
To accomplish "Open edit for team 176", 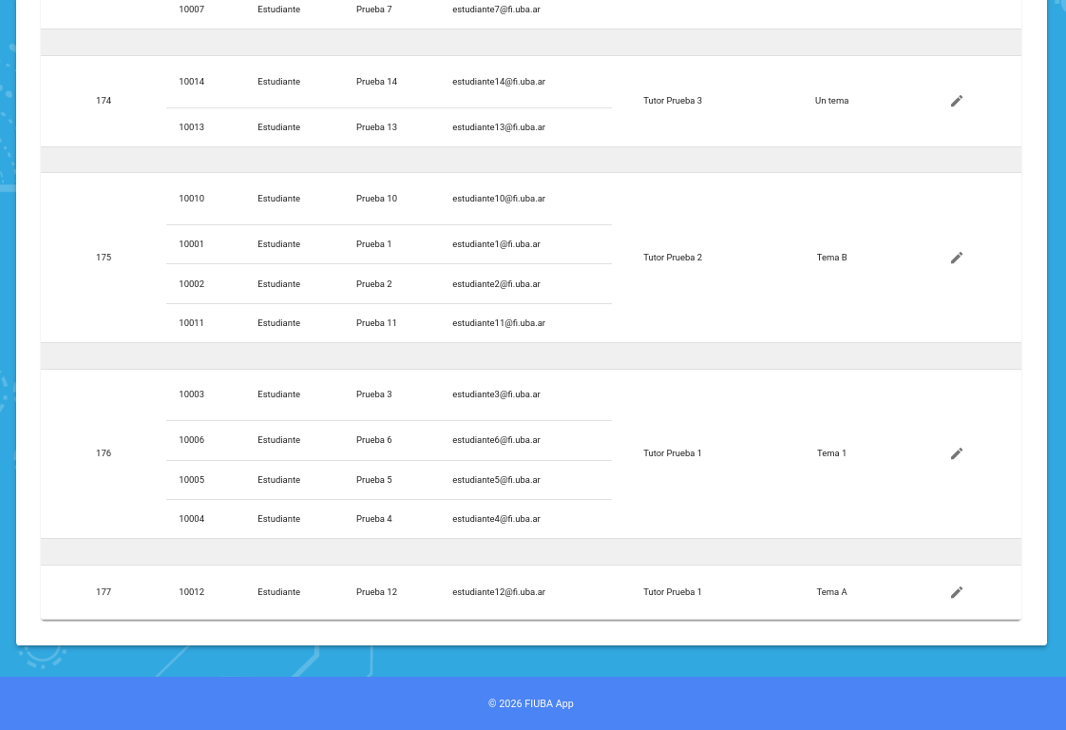I will (x=957, y=453).
